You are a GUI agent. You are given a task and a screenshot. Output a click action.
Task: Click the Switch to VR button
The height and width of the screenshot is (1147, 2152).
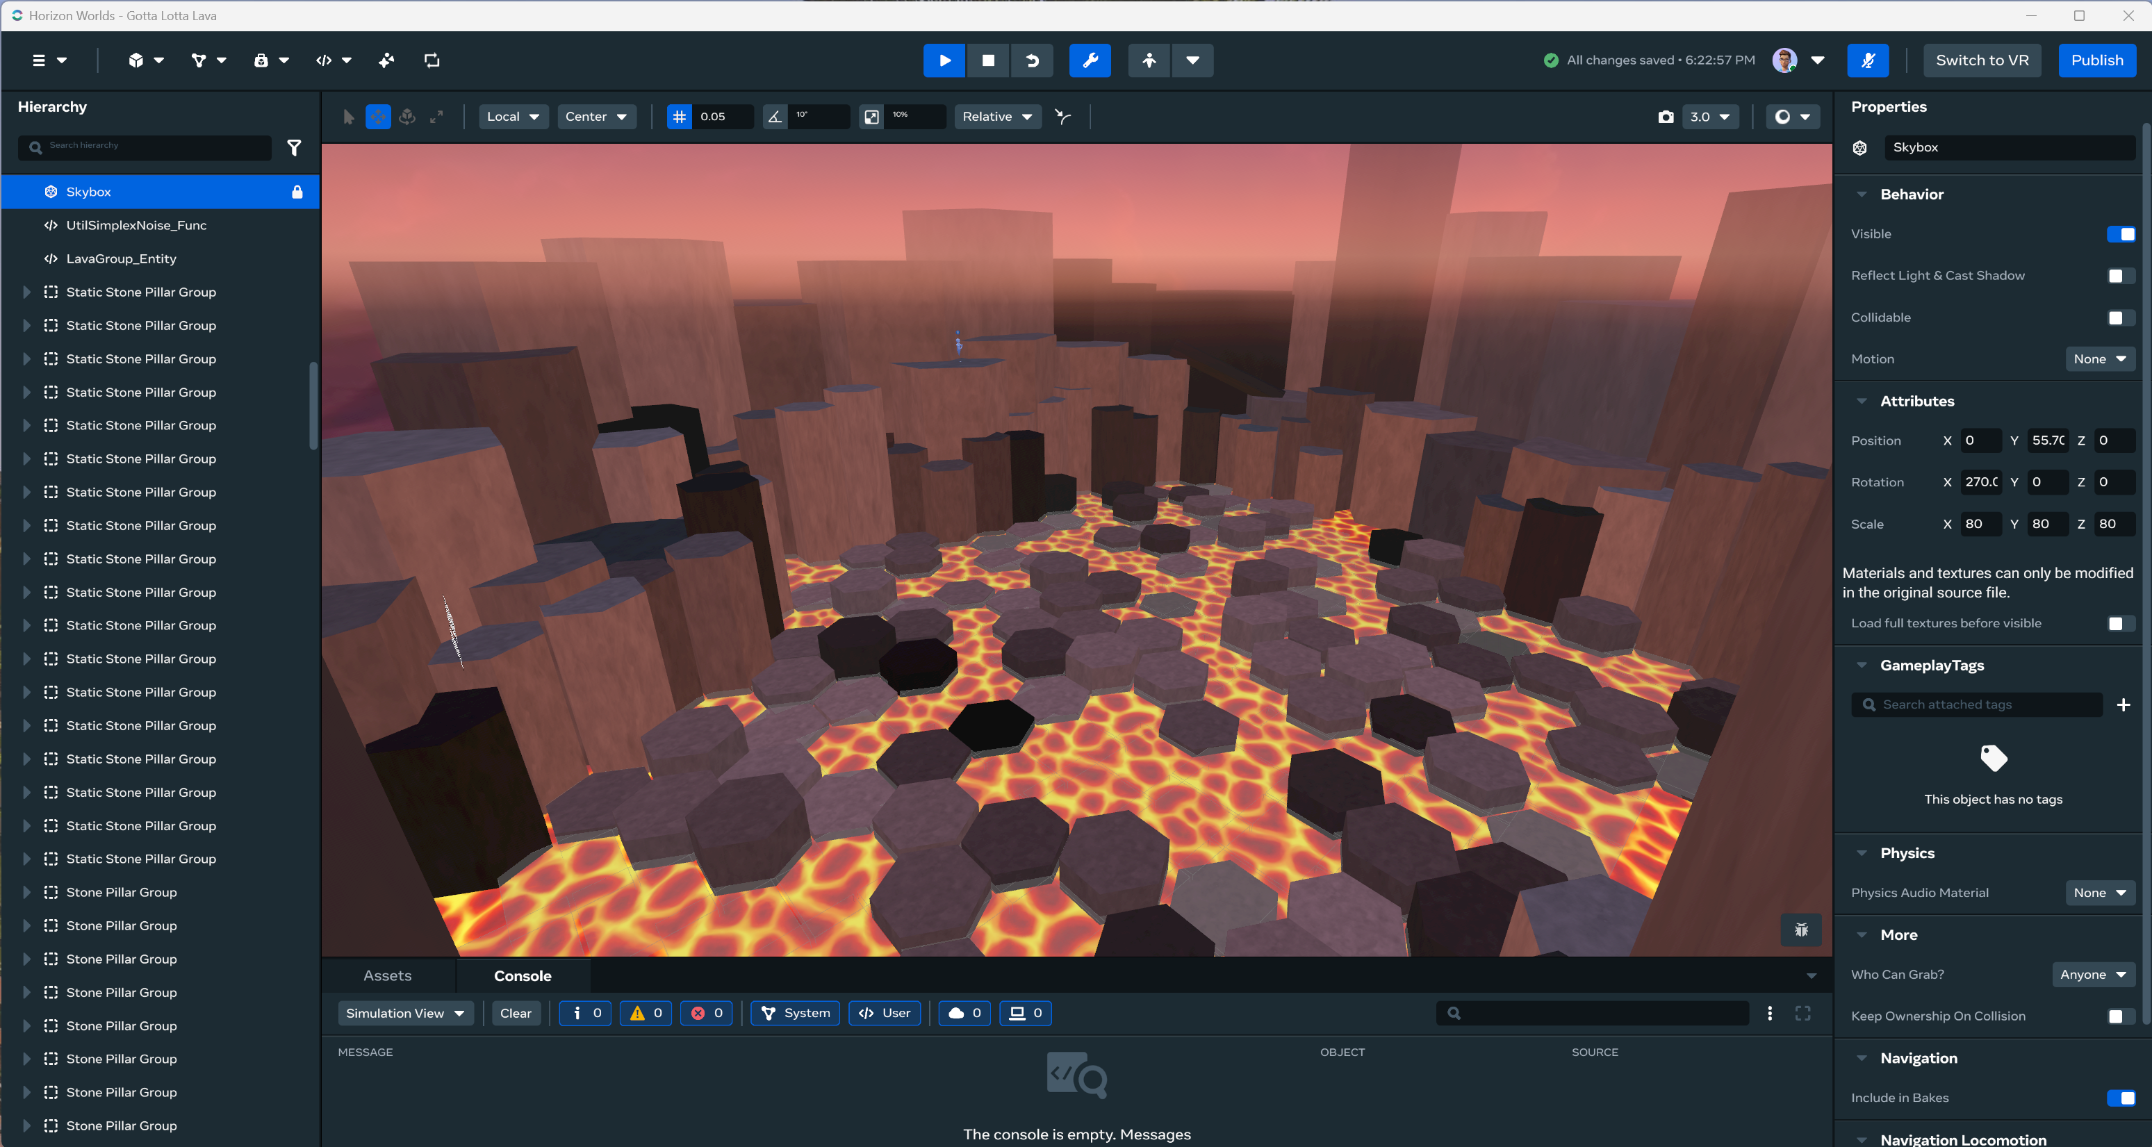click(x=1982, y=60)
